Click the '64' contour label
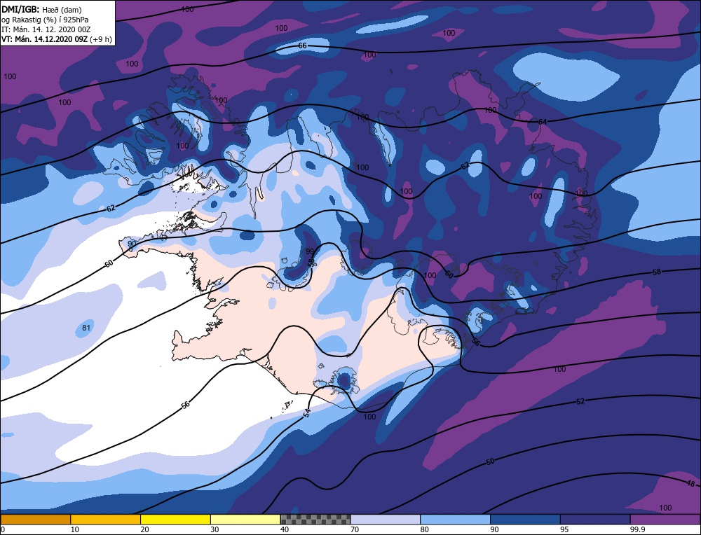Screen dimensions: 701x535 [543, 122]
